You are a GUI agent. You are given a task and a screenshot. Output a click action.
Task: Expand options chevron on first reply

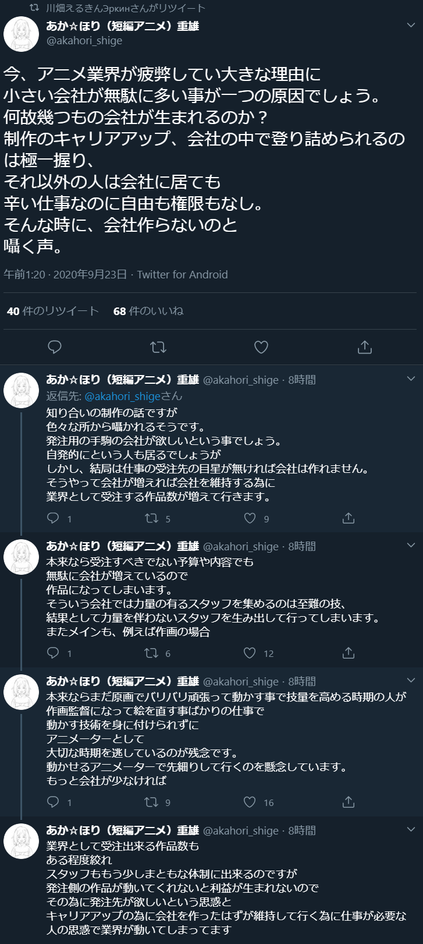411,379
